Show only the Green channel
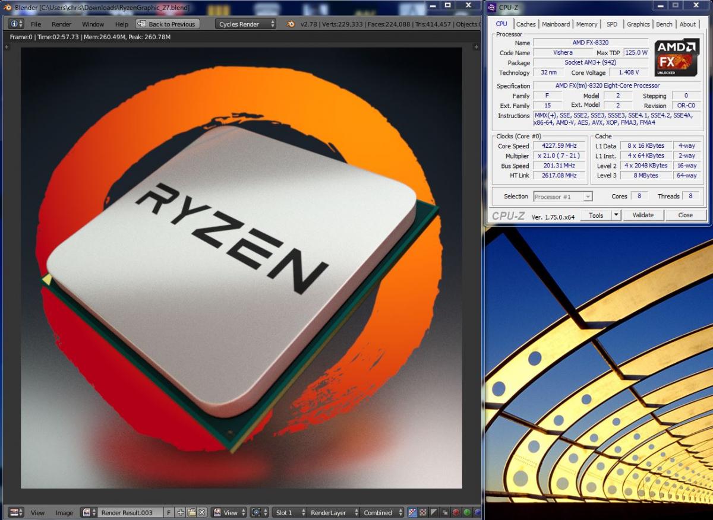This screenshot has height=520, width=713. coord(467,512)
